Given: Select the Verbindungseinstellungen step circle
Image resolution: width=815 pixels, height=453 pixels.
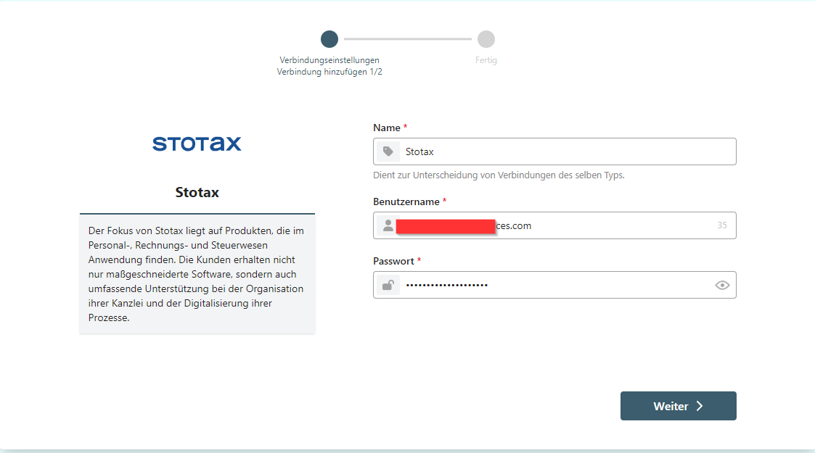Looking at the screenshot, I should (x=329, y=39).
